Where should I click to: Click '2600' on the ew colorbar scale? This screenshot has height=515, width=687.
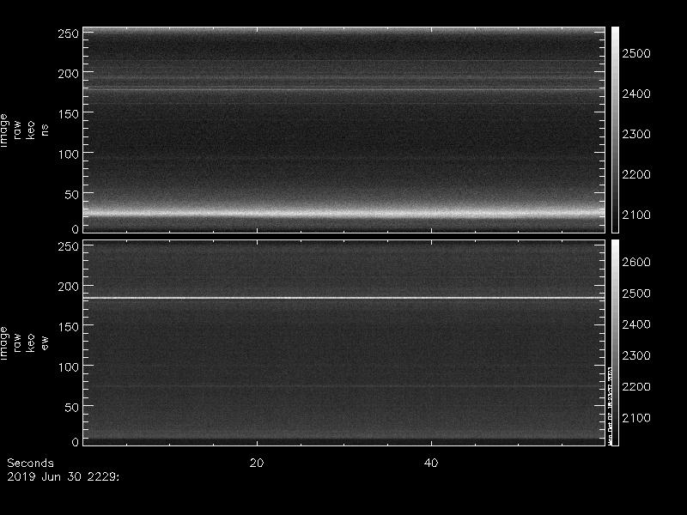coord(636,262)
